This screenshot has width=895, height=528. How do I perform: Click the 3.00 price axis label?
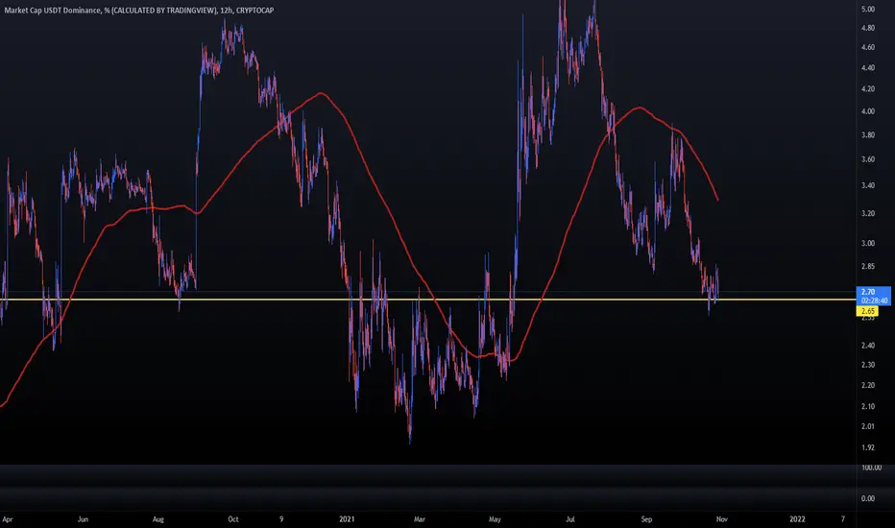(867, 243)
